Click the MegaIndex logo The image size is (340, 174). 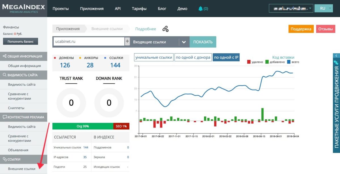pos(23,8)
